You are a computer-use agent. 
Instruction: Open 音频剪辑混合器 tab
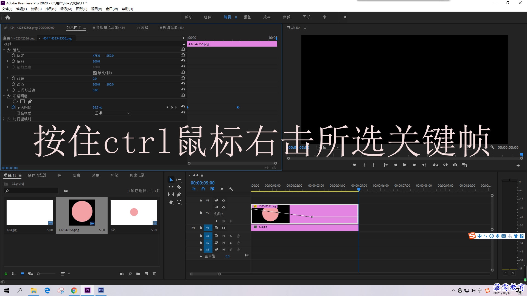108,27
